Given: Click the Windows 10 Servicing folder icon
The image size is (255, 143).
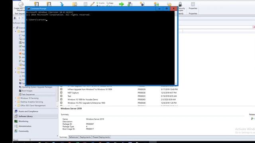Looking at the screenshot, I should [19, 98].
